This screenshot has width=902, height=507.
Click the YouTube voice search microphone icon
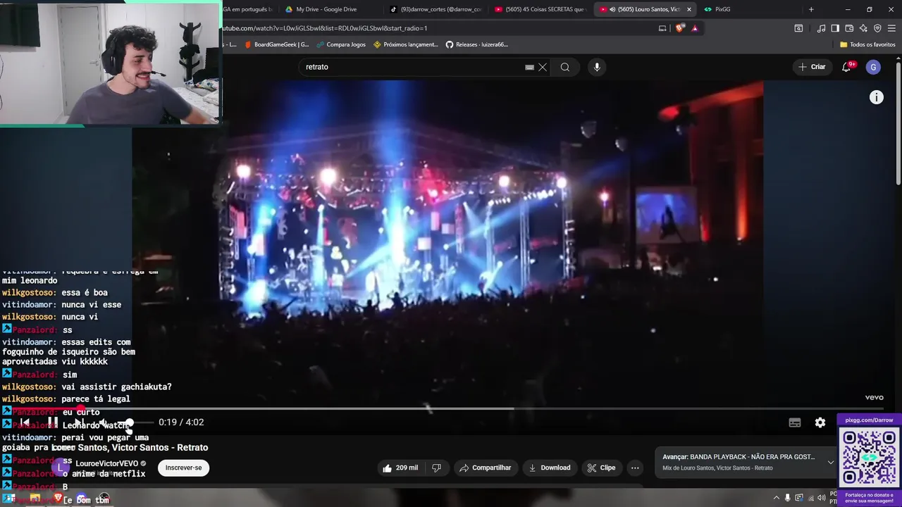point(597,67)
